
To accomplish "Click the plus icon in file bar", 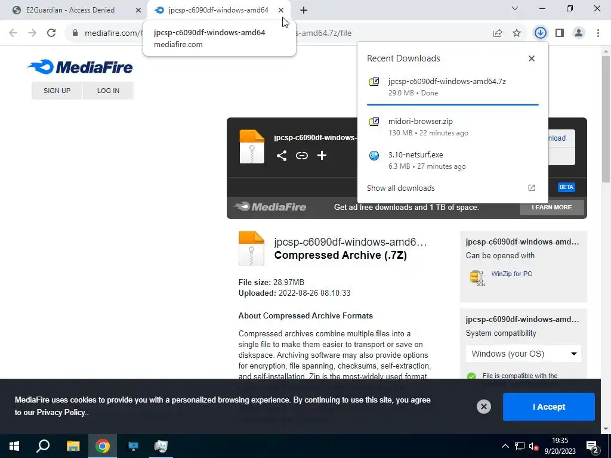I will click(x=322, y=156).
